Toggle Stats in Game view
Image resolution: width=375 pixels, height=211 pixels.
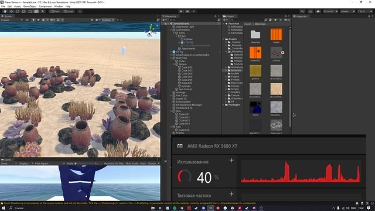(143, 164)
